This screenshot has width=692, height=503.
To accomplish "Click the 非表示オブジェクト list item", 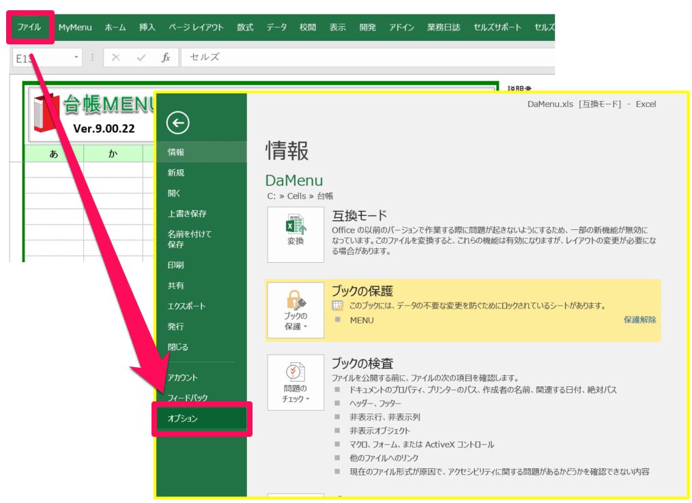I will (x=380, y=431).
